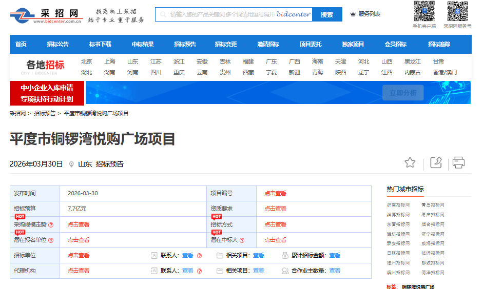Click 点击查看 next to 项目编号
Image resolution: width=503 pixels, height=289 pixels.
click(x=275, y=194)
